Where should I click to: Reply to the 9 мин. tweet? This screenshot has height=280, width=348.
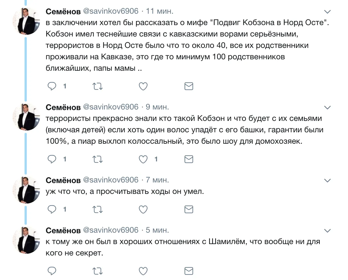coord(52,159)
